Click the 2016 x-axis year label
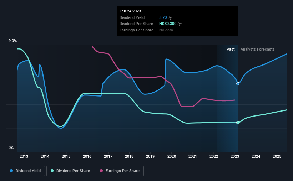 (87, 156)
